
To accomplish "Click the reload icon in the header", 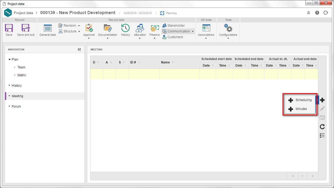I will (326, 13).
